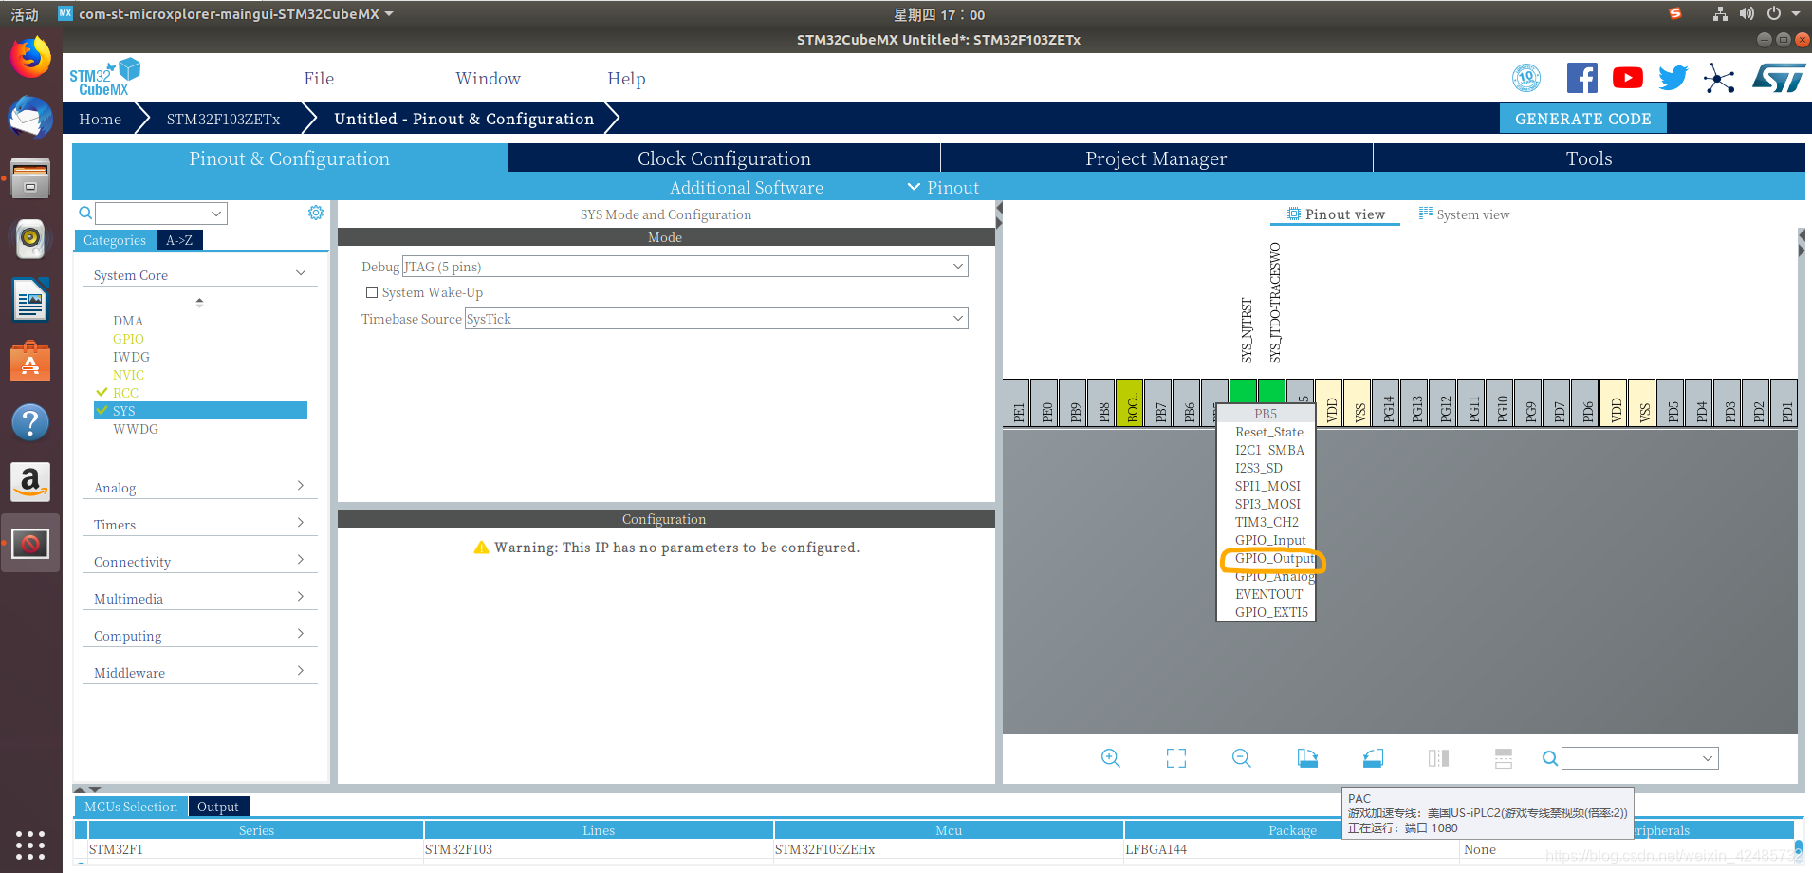Screen dimensions: 1812x873
Task: Switch to A->Z tab
Action: click(x=179, y=240)
